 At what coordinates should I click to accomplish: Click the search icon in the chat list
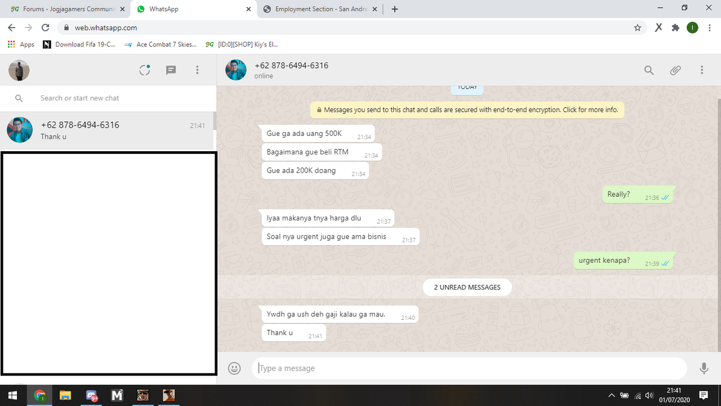click(19, 98)
